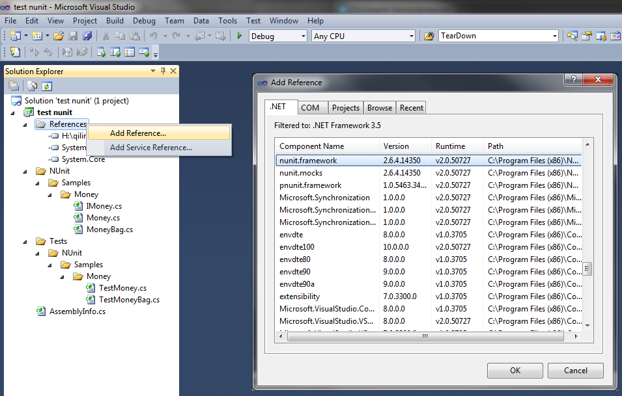Click the Undo arrow icon
The width and height of the screenshot is (622, 396).
point(154,36)
